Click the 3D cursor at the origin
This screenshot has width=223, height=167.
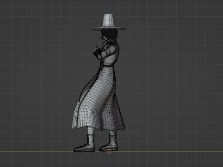point(109,152)
